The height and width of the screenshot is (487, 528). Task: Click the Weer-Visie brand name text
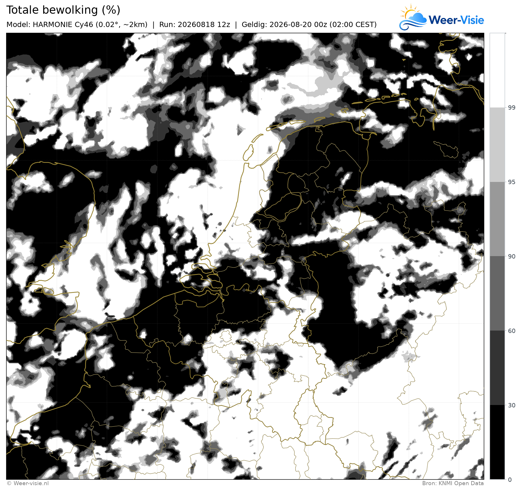[456, 20]
